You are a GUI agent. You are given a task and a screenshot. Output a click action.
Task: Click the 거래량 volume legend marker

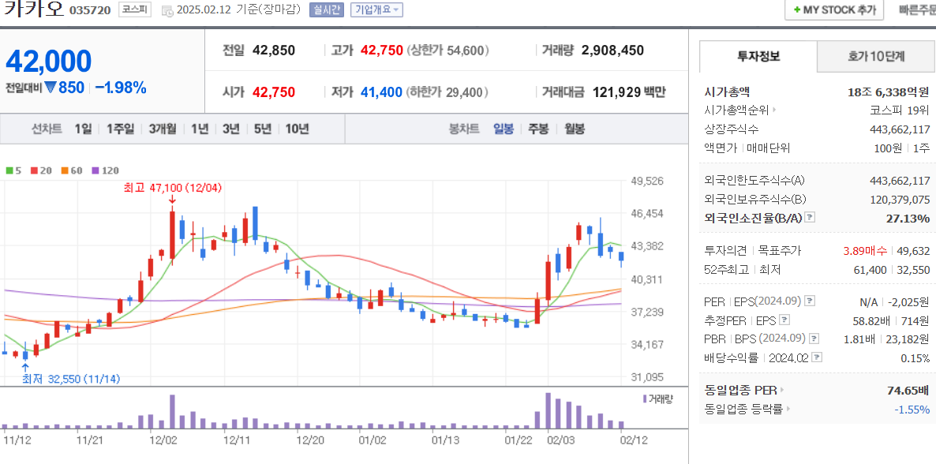click(645, 399)
